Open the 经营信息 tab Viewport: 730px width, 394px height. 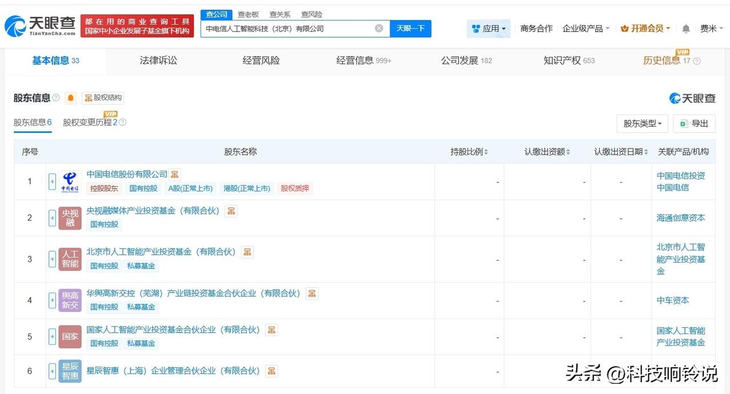tap(364, 61)
